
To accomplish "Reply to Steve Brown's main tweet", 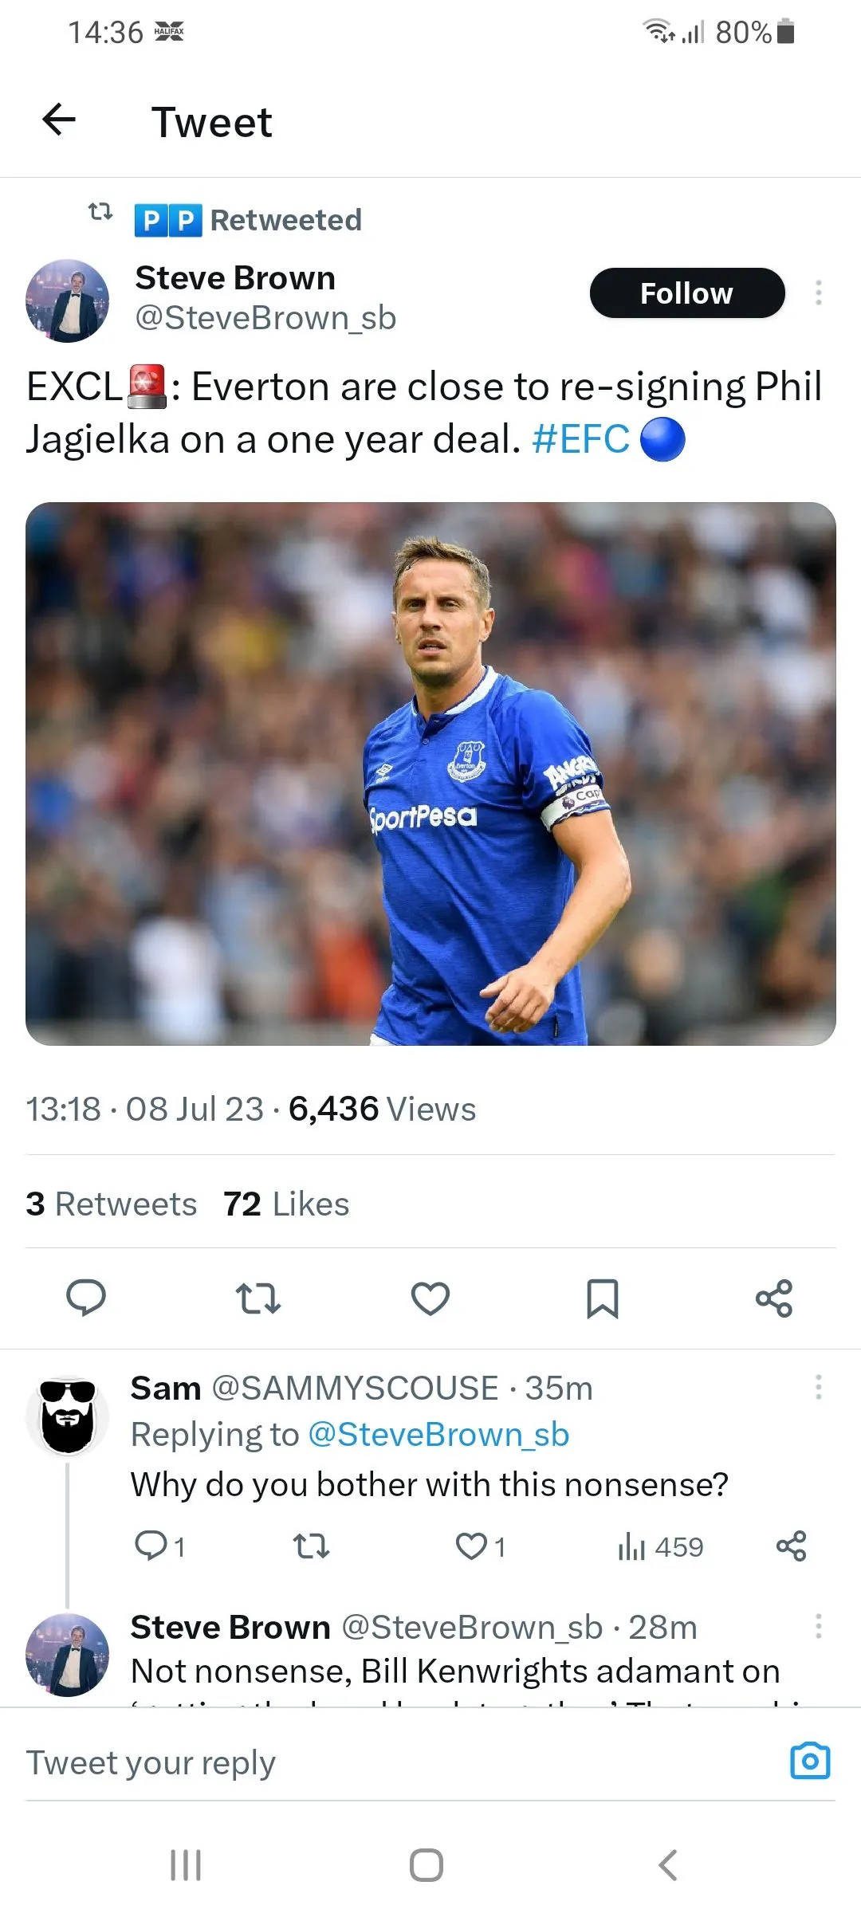I will (x=86, y=1298).
